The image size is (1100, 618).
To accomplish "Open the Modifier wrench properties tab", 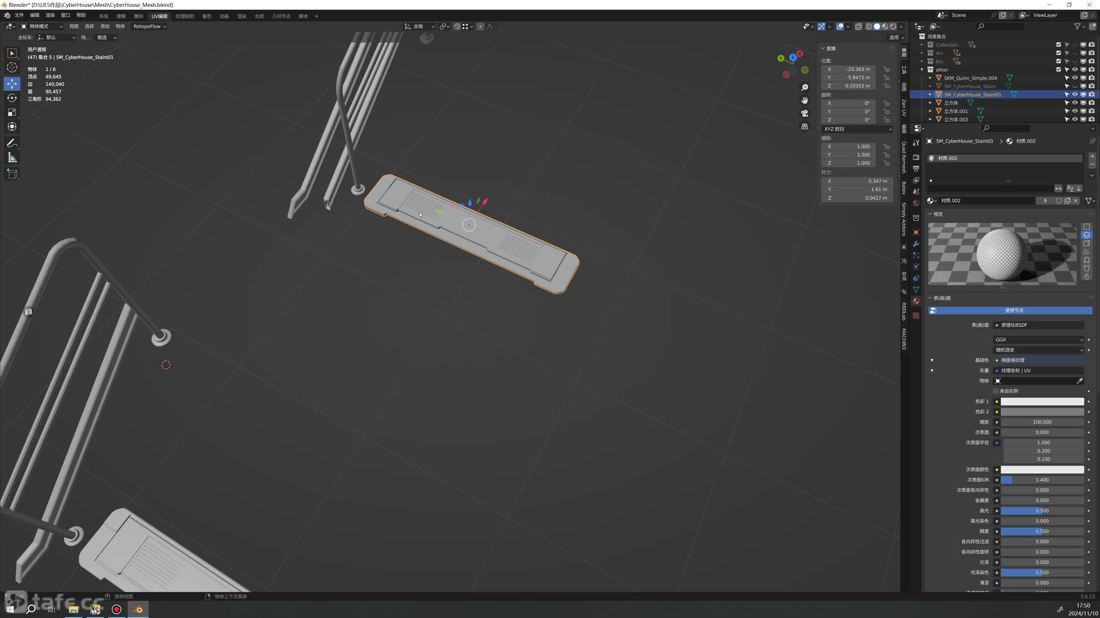I will pyautogui.click(x=916, y=244).
